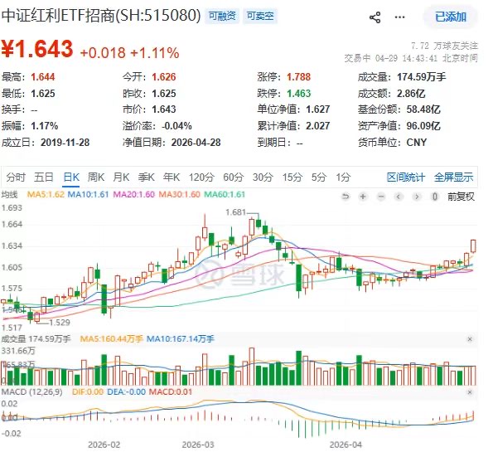Click the 成交量 174.59万手 stat

click(402, 77)
